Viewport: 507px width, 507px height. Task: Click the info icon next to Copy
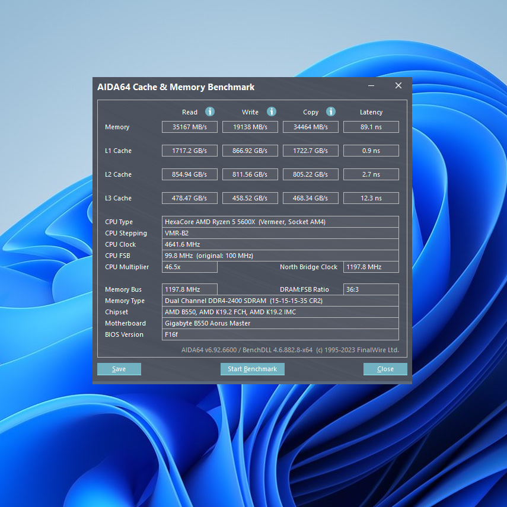(331, 111)
